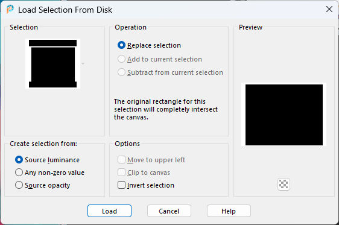
Task: Select Replace selection radio button
Action: [x=121, y=45]
